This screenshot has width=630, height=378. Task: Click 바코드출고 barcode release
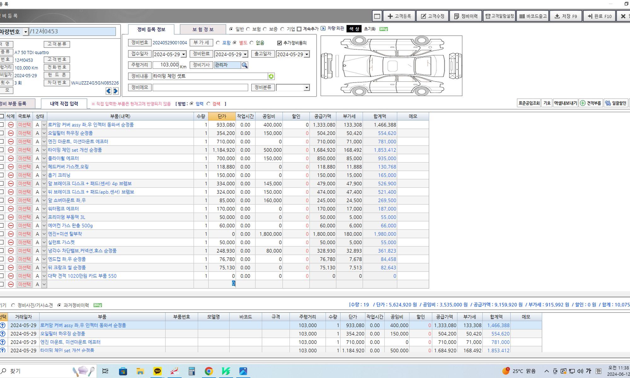tap(533, 16)
